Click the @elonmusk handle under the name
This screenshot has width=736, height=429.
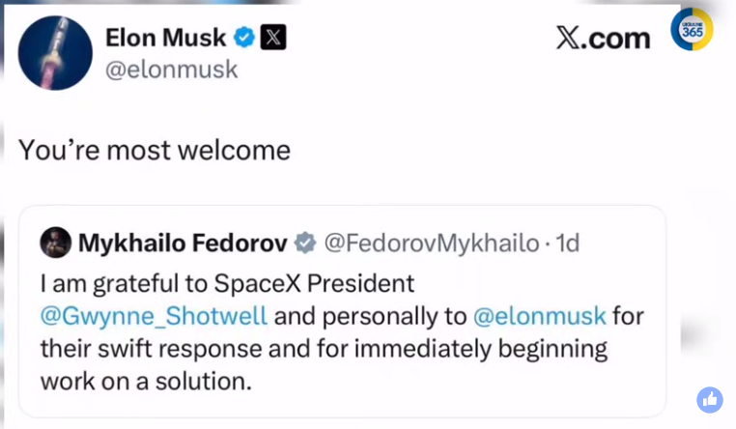click(x=171, y=70)
